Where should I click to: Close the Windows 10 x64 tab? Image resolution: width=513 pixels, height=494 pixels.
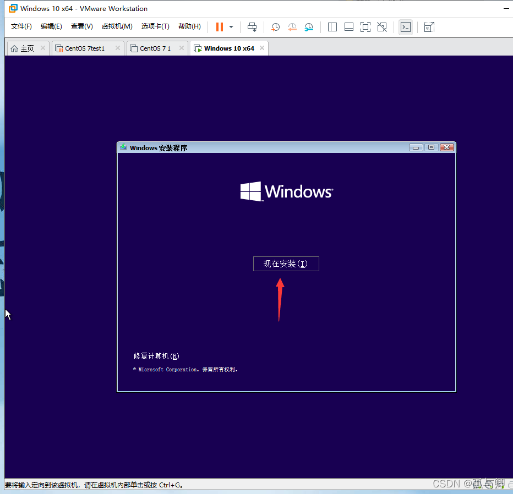tap(262, 48)
